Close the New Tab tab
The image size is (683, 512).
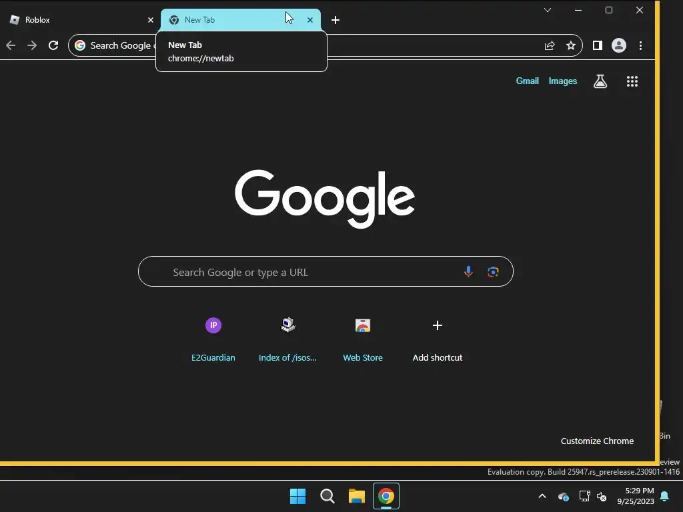310,20
